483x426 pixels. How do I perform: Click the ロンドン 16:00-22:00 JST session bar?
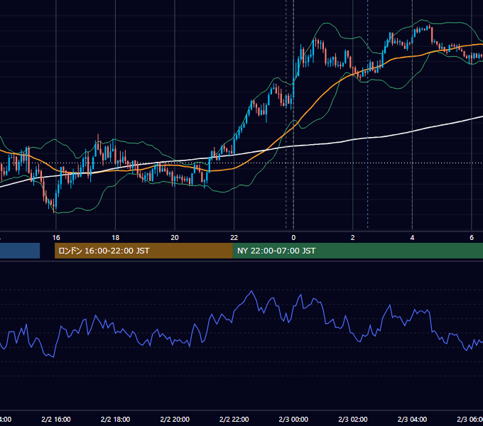[143, 251]
